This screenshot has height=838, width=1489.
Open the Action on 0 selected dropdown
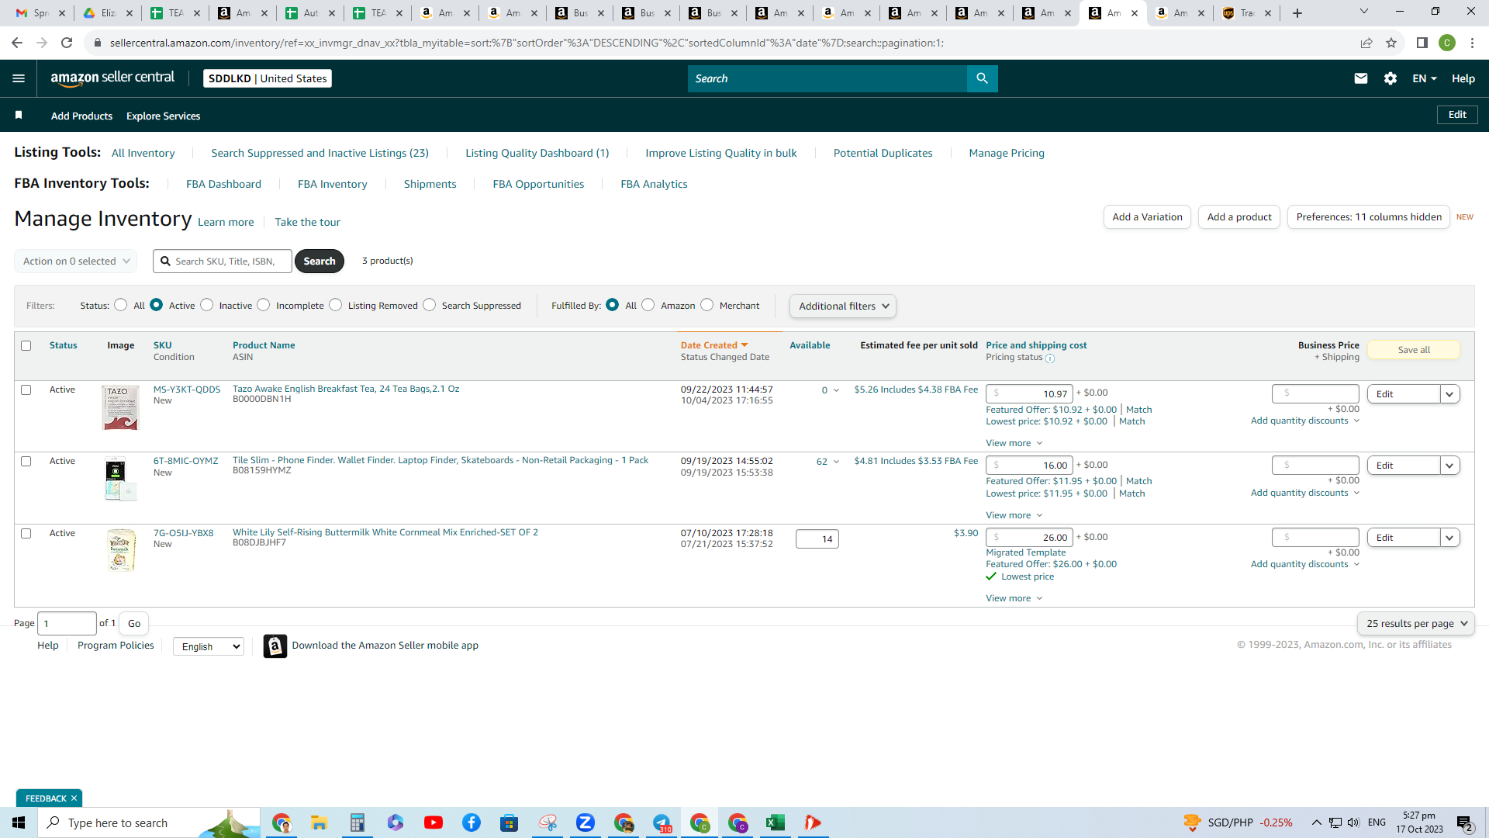76,261
